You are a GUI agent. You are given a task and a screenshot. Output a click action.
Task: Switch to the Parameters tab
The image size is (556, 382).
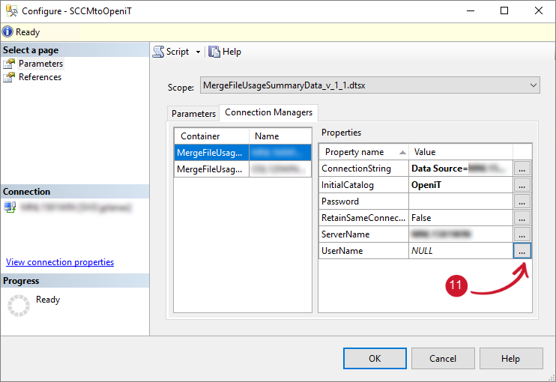pyautogui.click(x=193, y=114)
